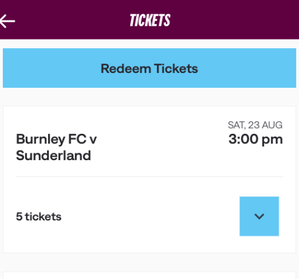Click the Burnley FC v text
This screenshot has width=299, height=279.
(x=56, y=139)
